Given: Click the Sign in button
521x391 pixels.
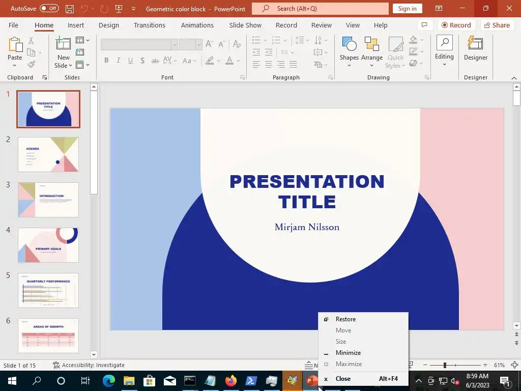Looking at the screenshot, I should pos(408,9).
